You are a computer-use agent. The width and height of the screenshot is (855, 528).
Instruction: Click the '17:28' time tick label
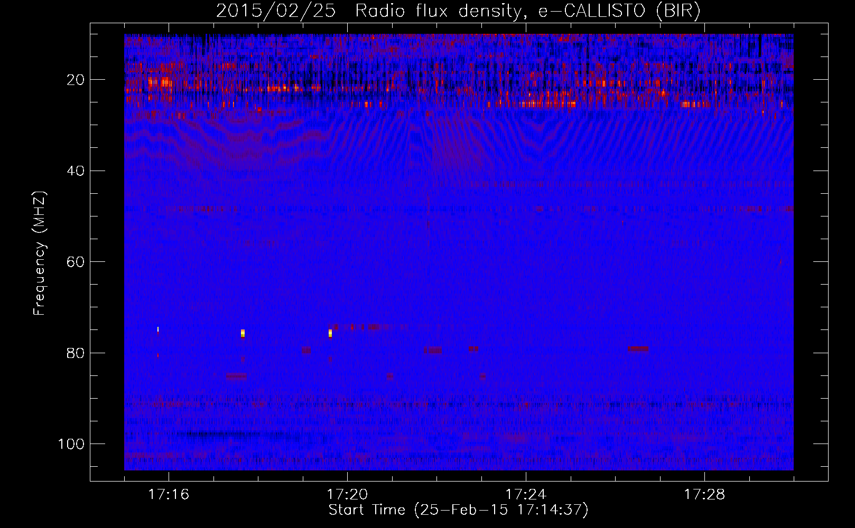point(704,495)
